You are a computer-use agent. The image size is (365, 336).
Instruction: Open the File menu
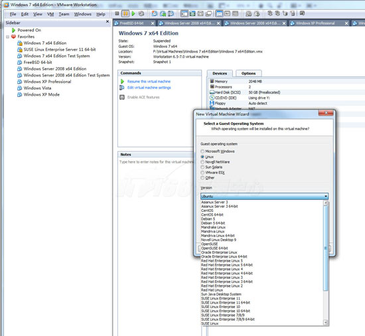13,14
